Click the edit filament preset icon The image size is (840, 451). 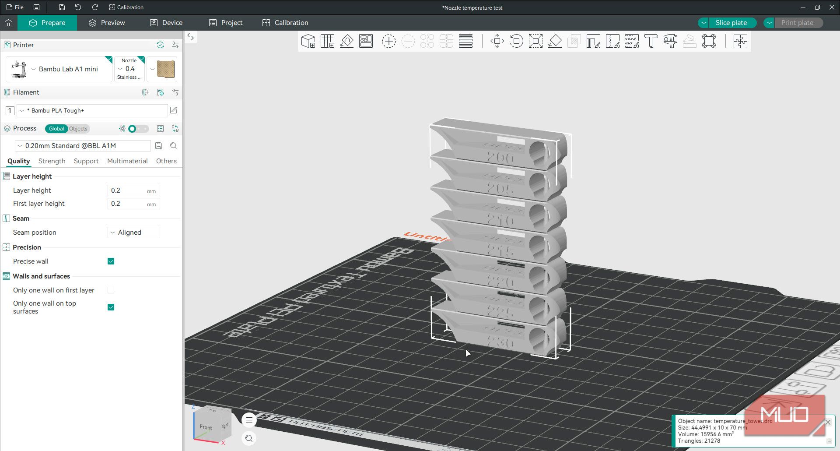tap(174, 110)
